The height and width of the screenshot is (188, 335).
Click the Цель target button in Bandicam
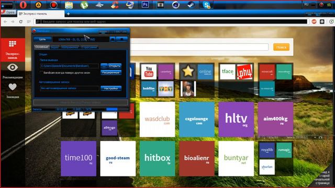coord(42,39)
